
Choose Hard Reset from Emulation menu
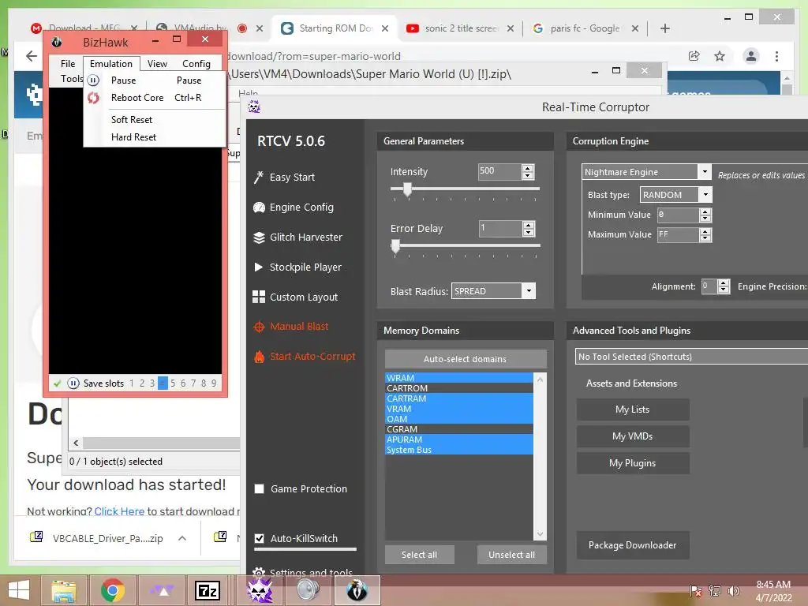tap(154, 137)
